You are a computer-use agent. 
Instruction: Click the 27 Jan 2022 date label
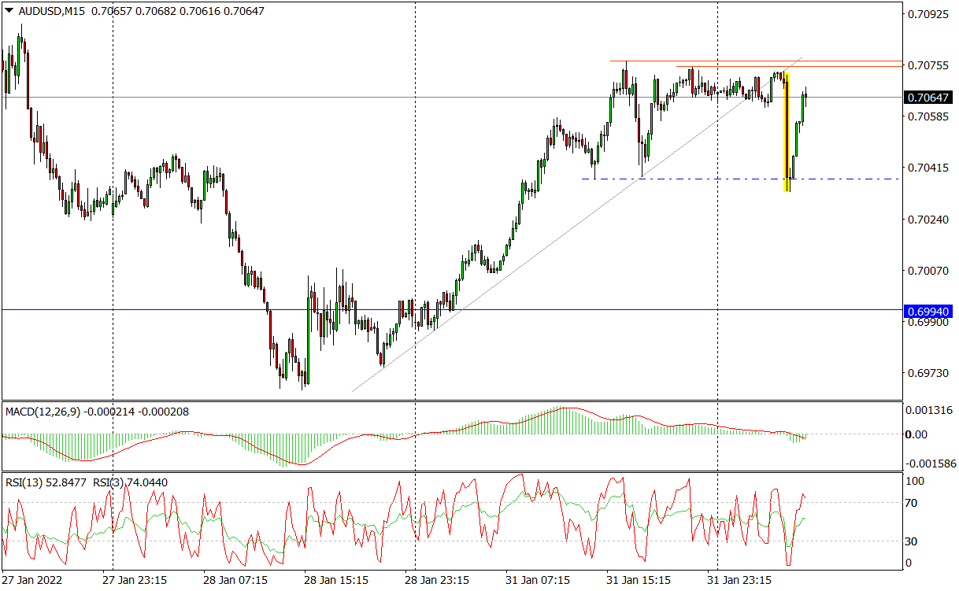tap(31, 581)
